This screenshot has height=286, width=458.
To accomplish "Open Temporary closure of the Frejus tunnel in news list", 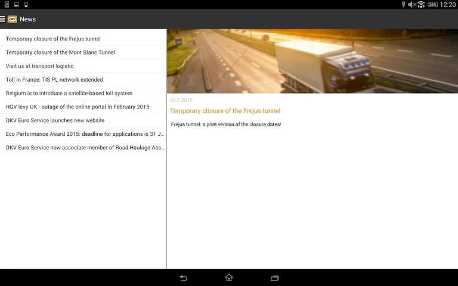I will pyautogui.click(x=83, y=39).
